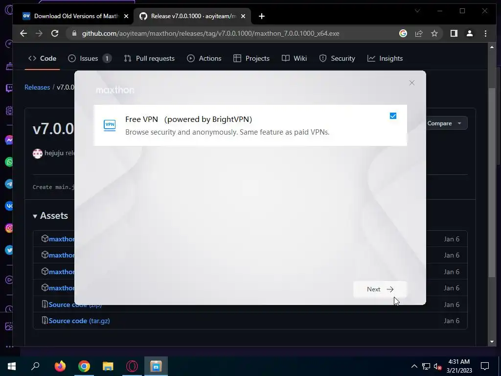The image size is (501, 376).
Task: Click the BrightVPN icon in the installer
Action: [x=110, y=125]
